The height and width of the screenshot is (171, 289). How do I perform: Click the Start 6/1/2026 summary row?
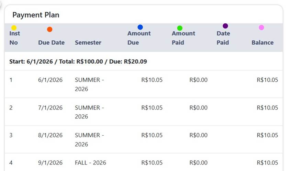[x=144, y=61]
